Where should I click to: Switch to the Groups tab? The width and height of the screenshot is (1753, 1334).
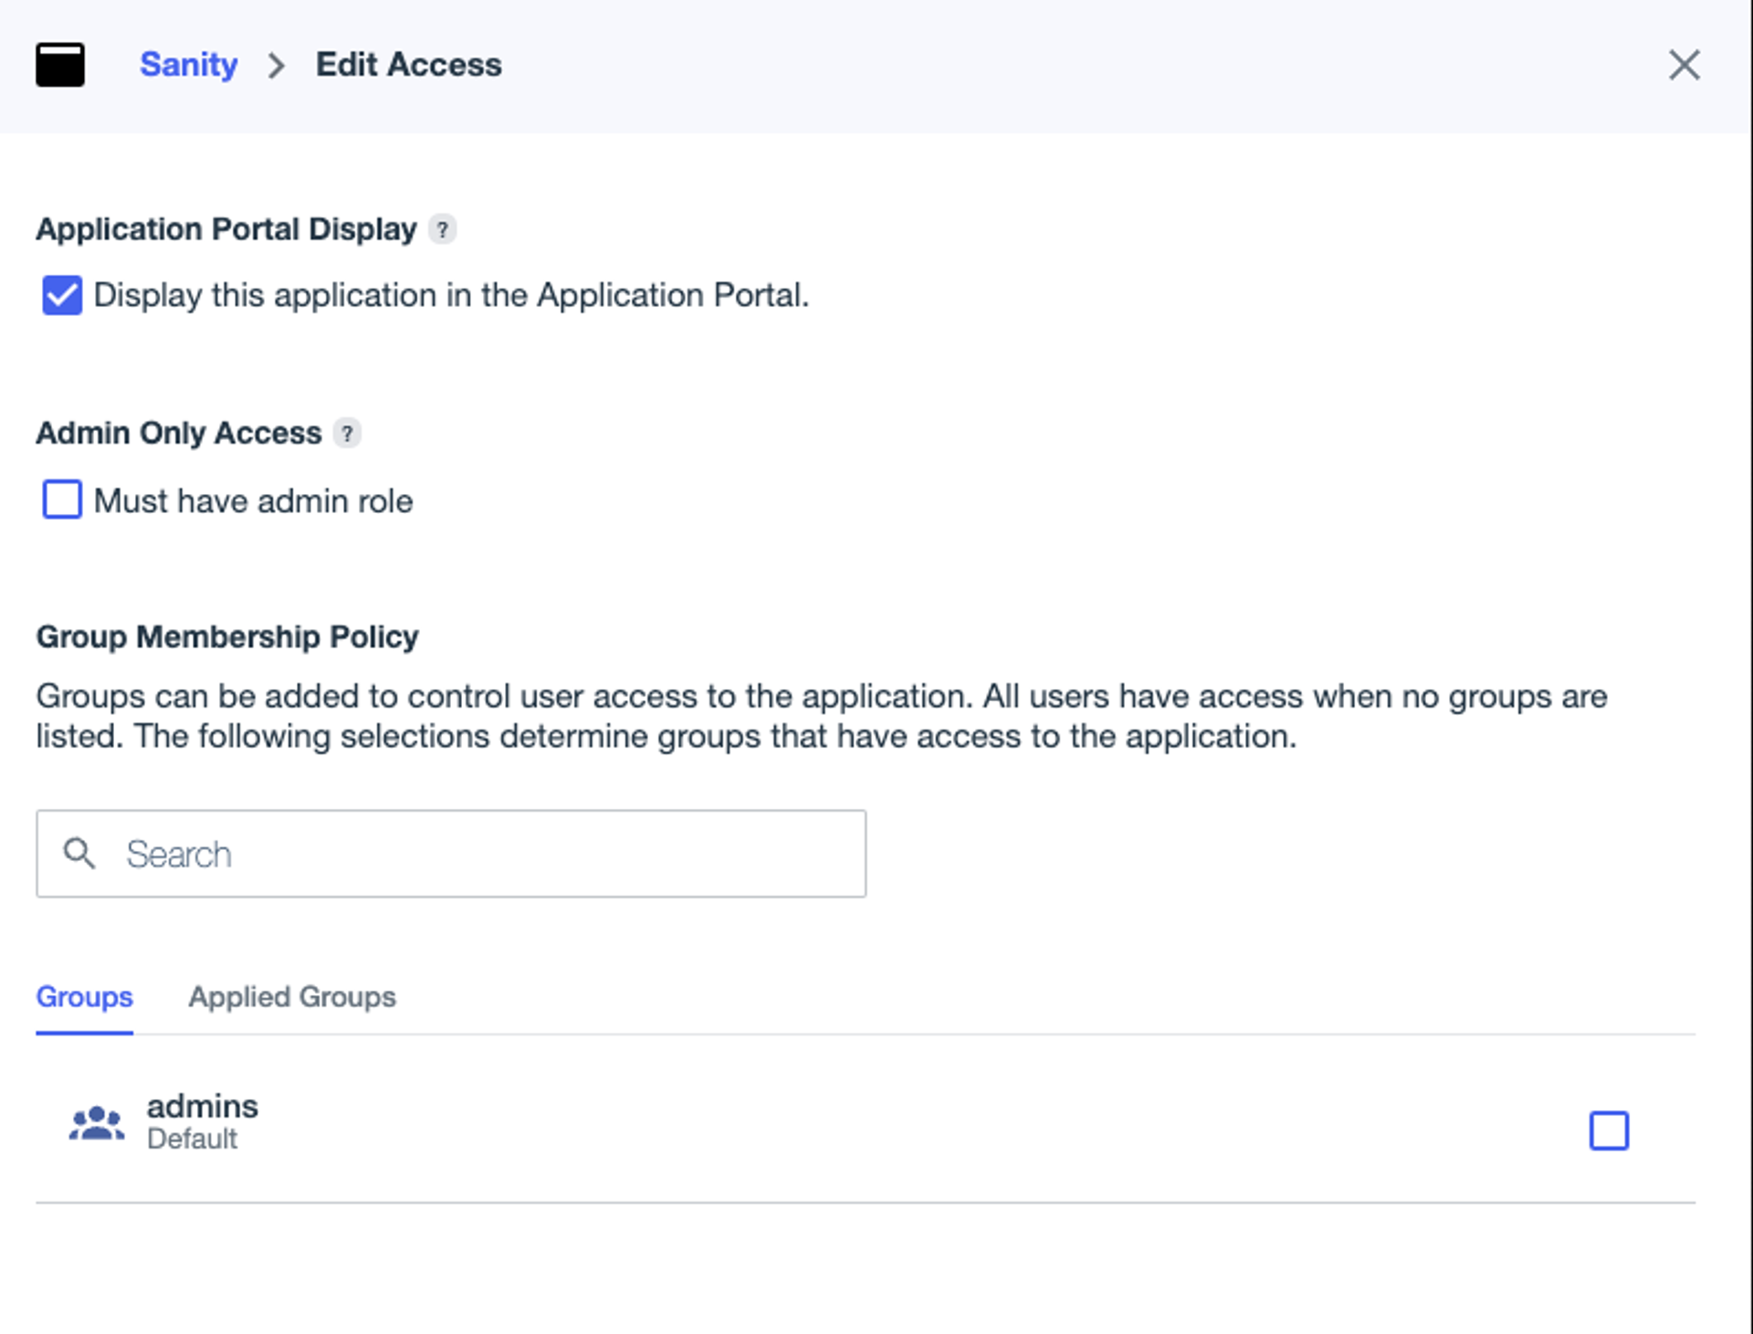84,997
